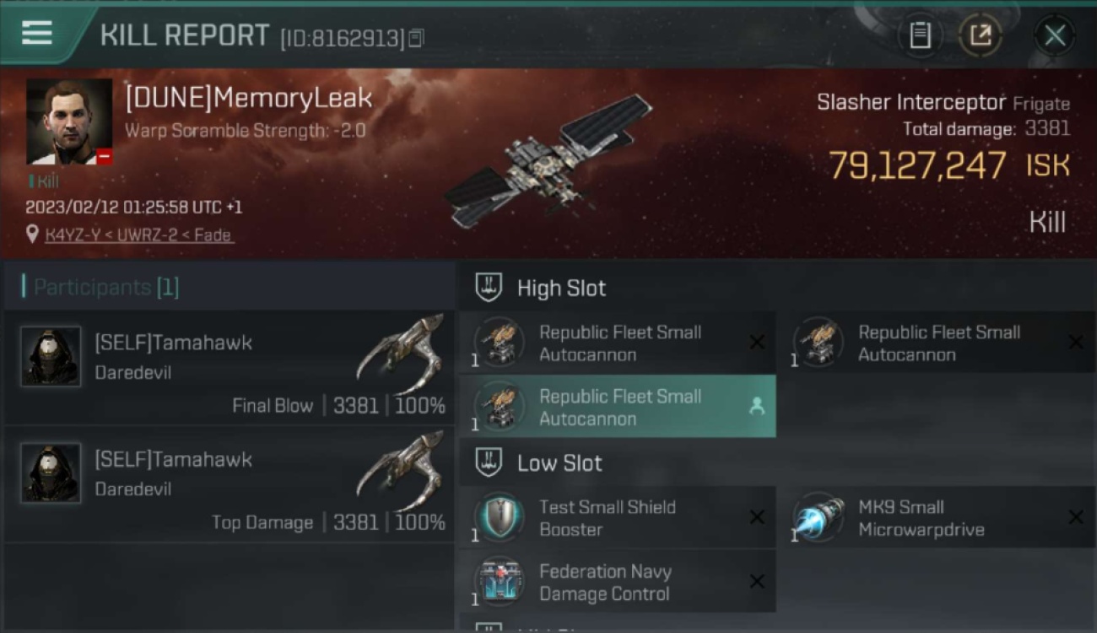Open the hamburger menu icon

[36, 34]
